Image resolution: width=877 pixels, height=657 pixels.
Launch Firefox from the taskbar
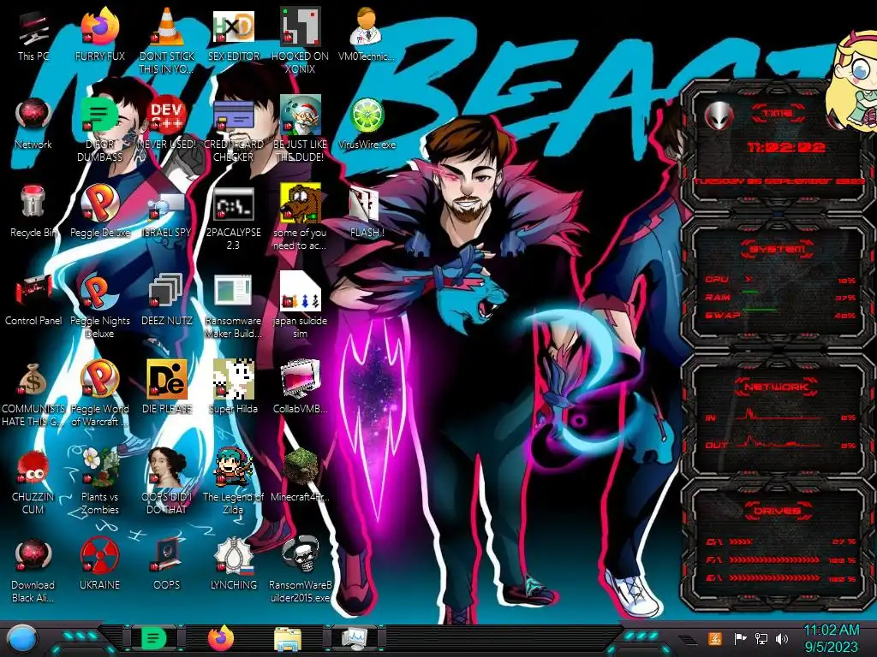click(221, 638)
